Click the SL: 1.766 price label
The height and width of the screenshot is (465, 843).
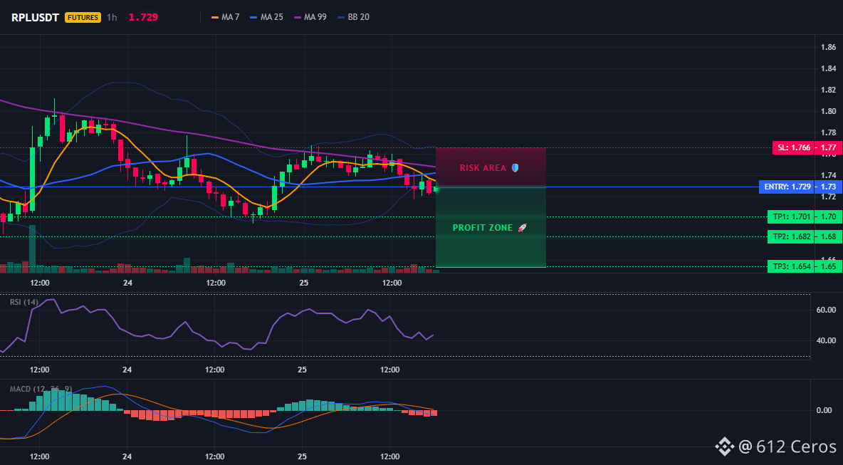coord(793,147)
